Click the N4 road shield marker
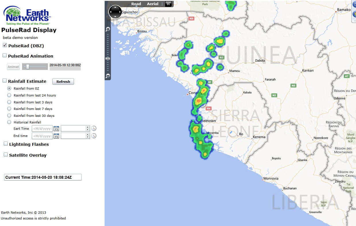The width and height of the screenshot is (356, 226). [208, 109]
